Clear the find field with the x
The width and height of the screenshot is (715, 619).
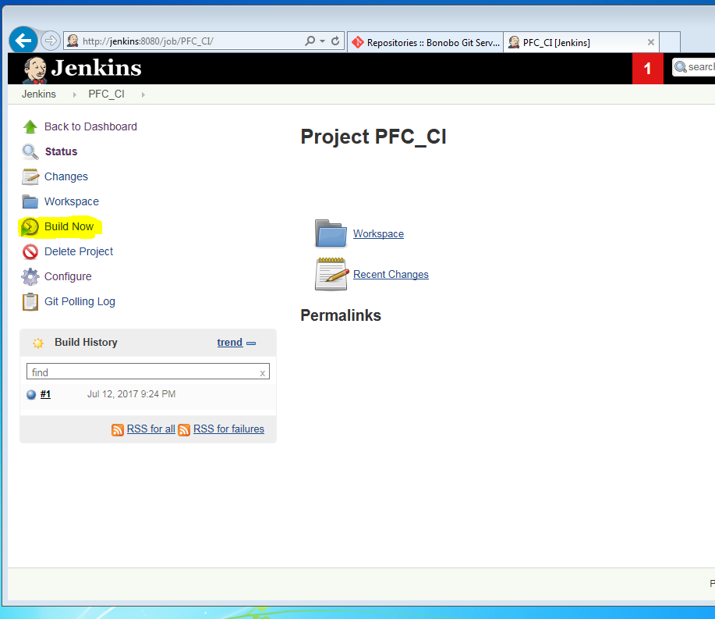click(262, 373)
